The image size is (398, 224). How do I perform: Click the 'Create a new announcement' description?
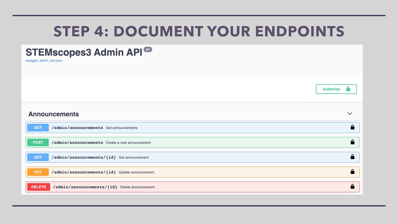pyautogui.click(x=128, y=142)
